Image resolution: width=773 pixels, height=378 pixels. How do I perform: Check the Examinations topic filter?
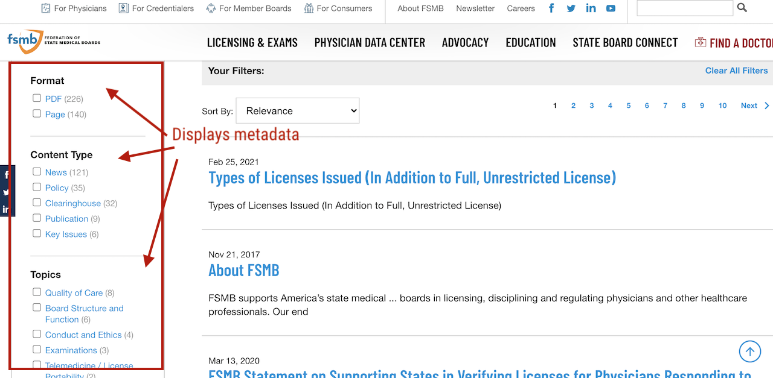[x=37, y=350]
